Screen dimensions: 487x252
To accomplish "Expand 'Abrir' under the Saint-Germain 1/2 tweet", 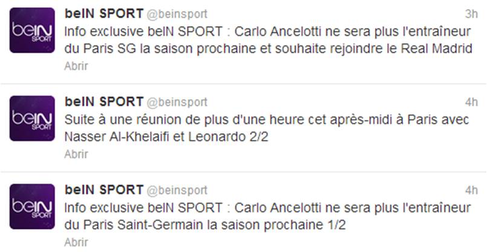I will [76, 242].
